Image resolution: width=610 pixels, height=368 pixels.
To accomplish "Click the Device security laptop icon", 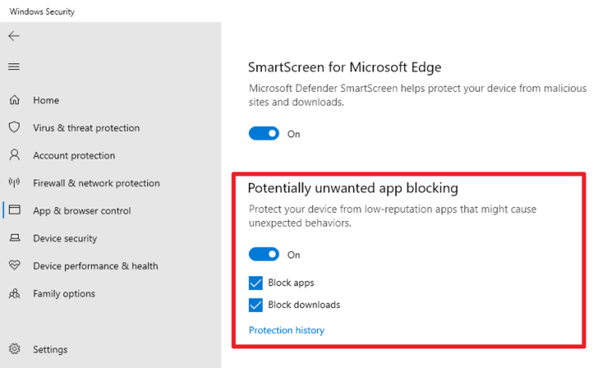I will (x=14, y=238).
